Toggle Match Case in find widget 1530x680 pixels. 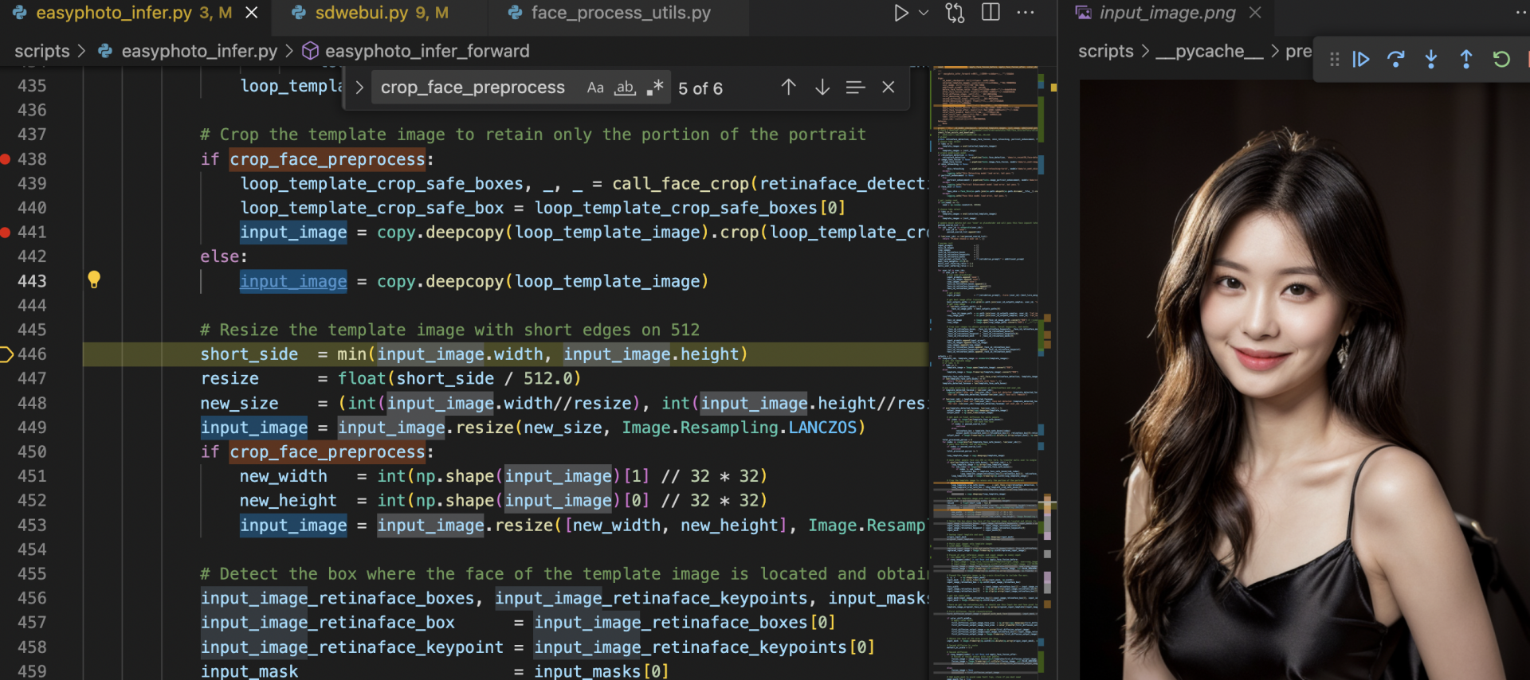coord(595,88)
